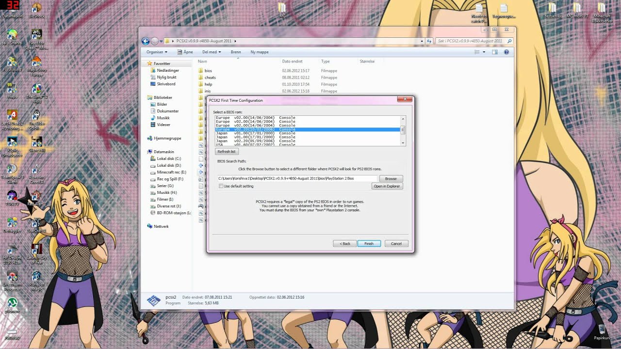
Task: Launch Runes of Magic desktop shortcut
Action: [x=36, y=281]
